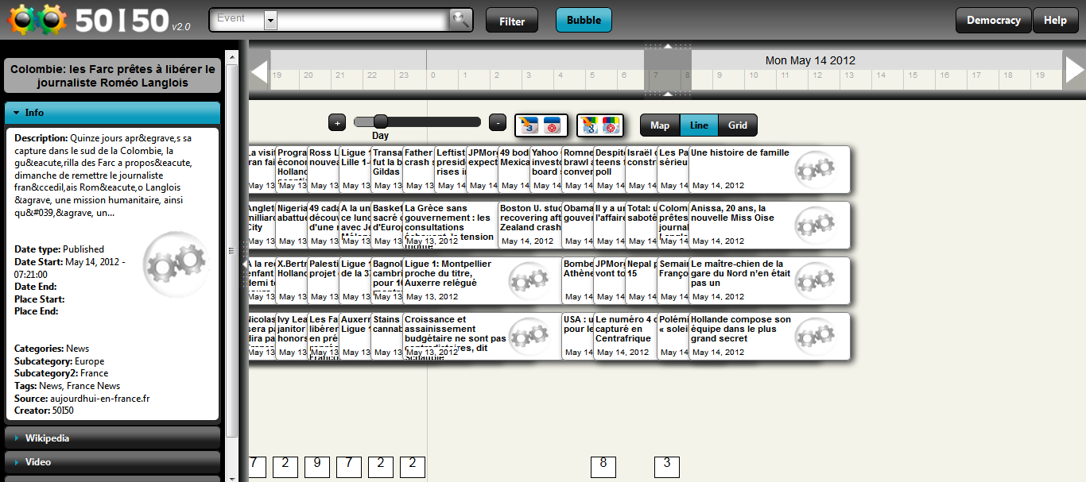Click the Filter button
This screenshot has width=1086, height=482.
[x=512, y=21]
